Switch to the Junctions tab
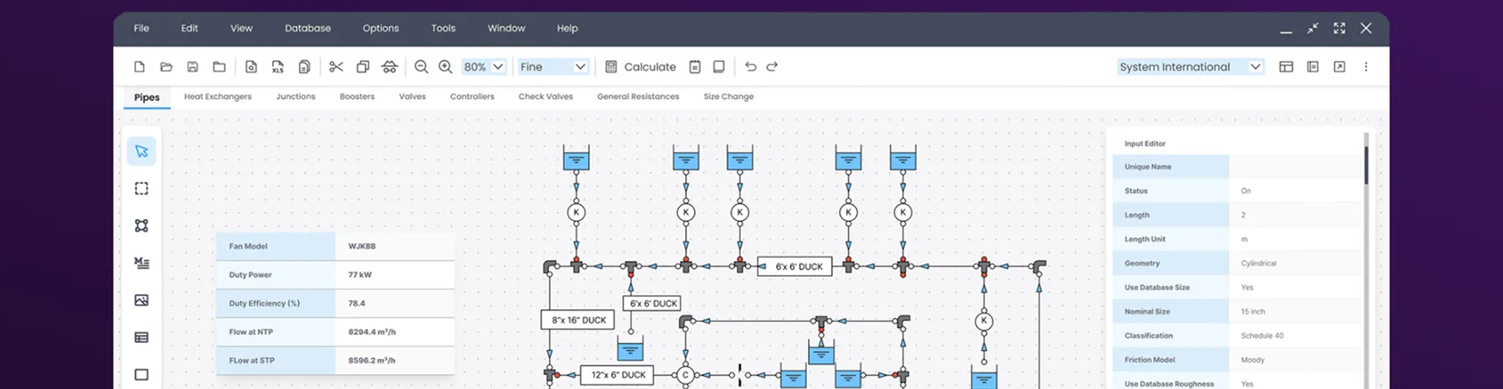Image resolution: width=1503 pixels, height=389 pixels. pos(295,96)
